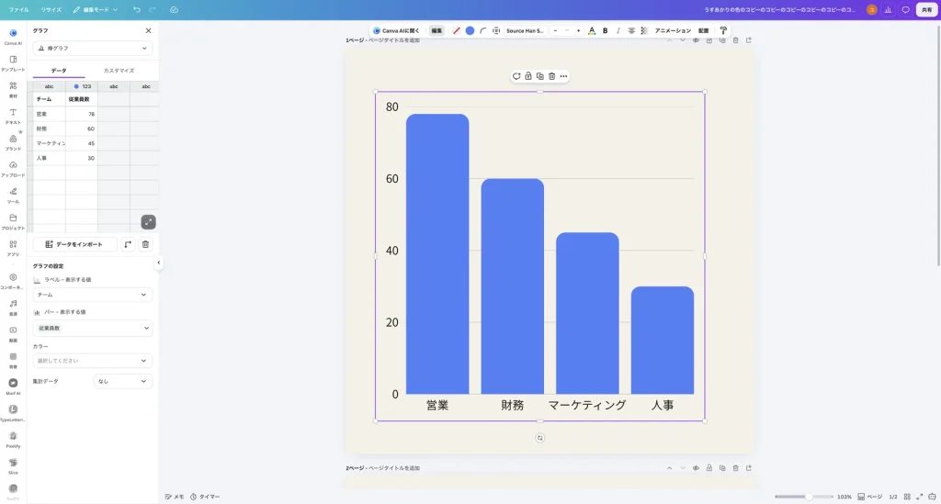Open the no-border color swatch with red slash
941x504 pixels.
(457, 30)
